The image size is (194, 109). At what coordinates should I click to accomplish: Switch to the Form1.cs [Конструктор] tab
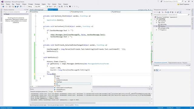tap(37, 10)
